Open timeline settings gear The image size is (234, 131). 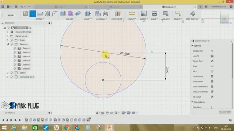(x=230, y=120)
